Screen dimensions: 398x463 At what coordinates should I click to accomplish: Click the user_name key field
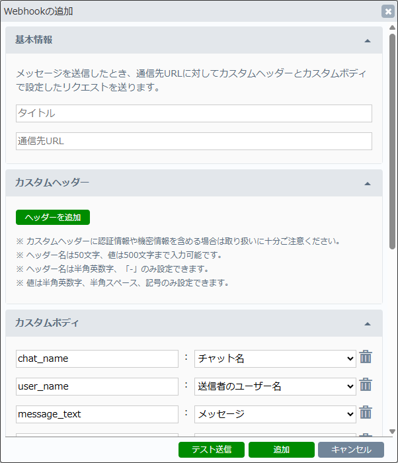[x=97, y=386]
